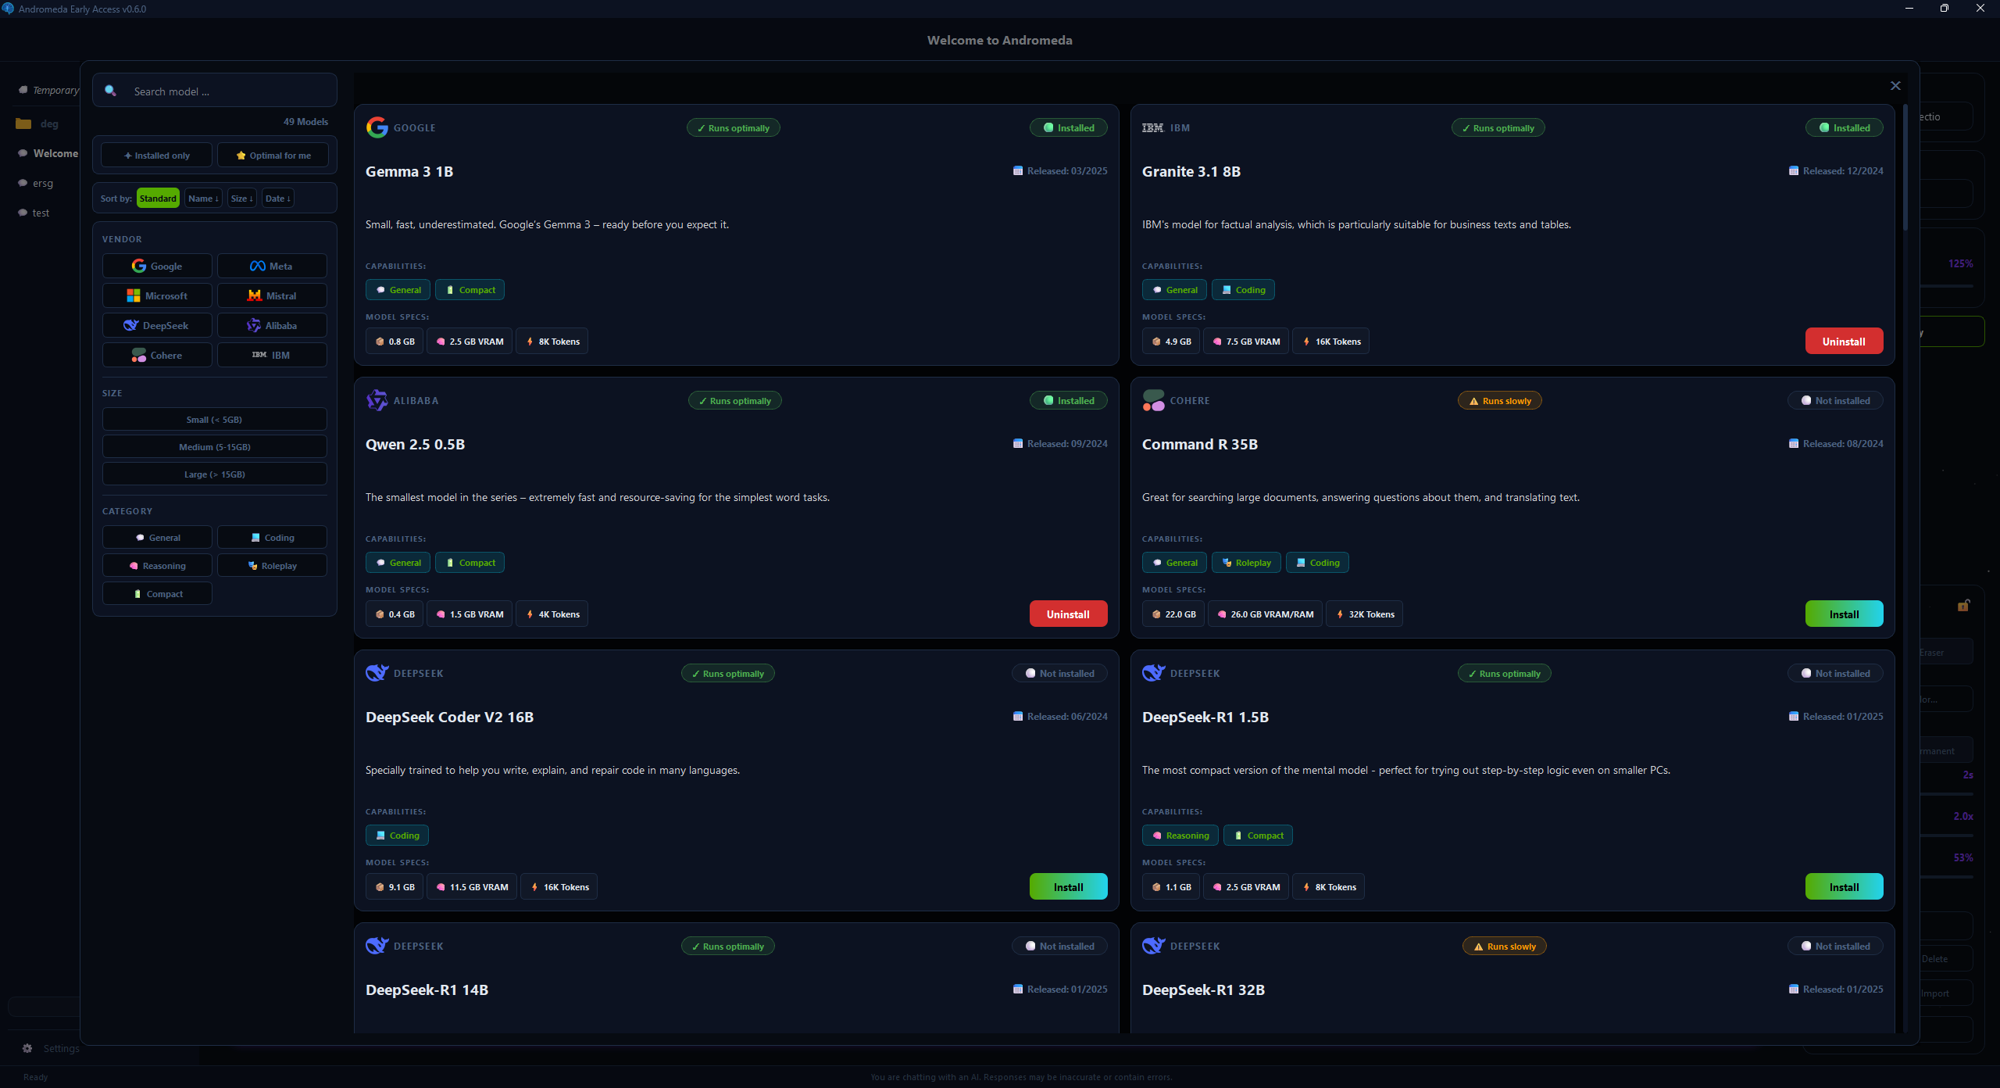This screenshot has height=1088, width=2000.
Task: Click the lock icon at right panel
Action: tap(1963, 605)
